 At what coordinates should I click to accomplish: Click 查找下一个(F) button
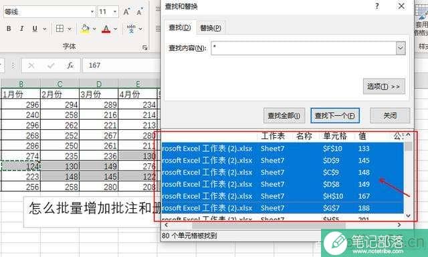[335, 116]
